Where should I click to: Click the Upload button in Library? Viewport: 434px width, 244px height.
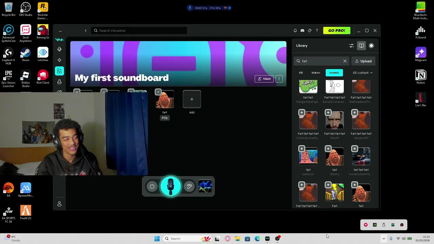(363, 61)
